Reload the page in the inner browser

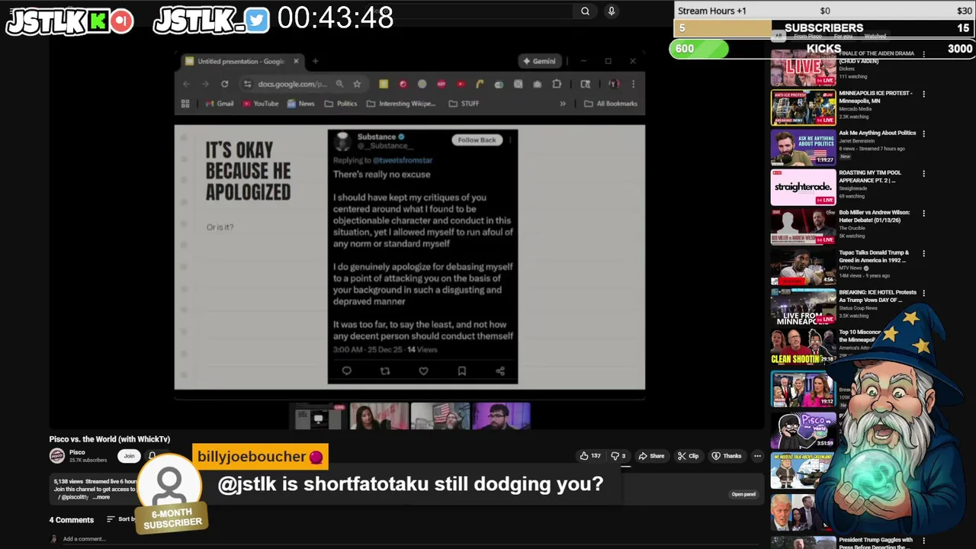click(x=224, y=84)
